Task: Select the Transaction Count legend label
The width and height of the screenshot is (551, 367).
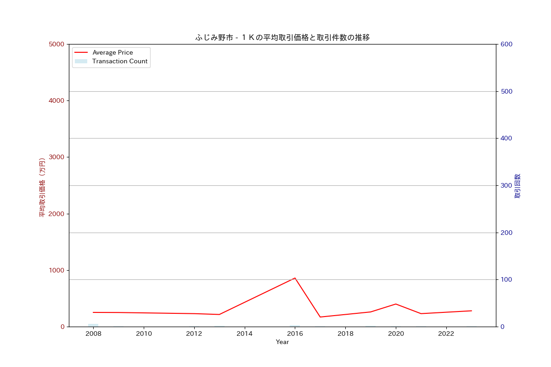Action: [x=120, y=61]
